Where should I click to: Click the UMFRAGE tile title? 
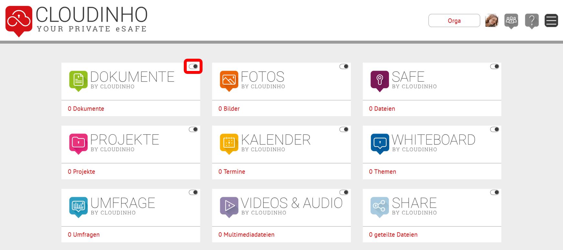pyautogui.click(x=123, y=203)
